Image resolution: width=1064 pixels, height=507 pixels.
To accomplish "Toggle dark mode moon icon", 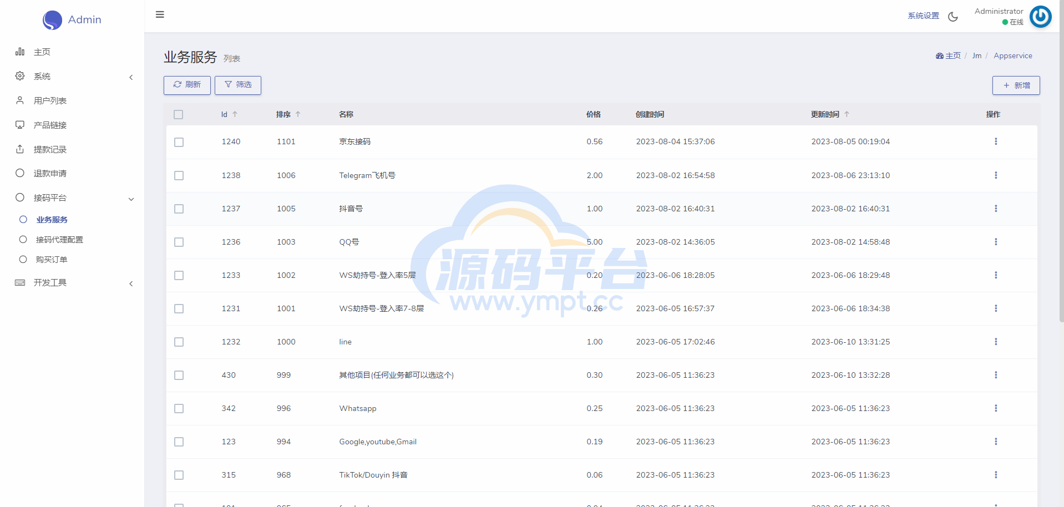I will click(x=953, y=17).
